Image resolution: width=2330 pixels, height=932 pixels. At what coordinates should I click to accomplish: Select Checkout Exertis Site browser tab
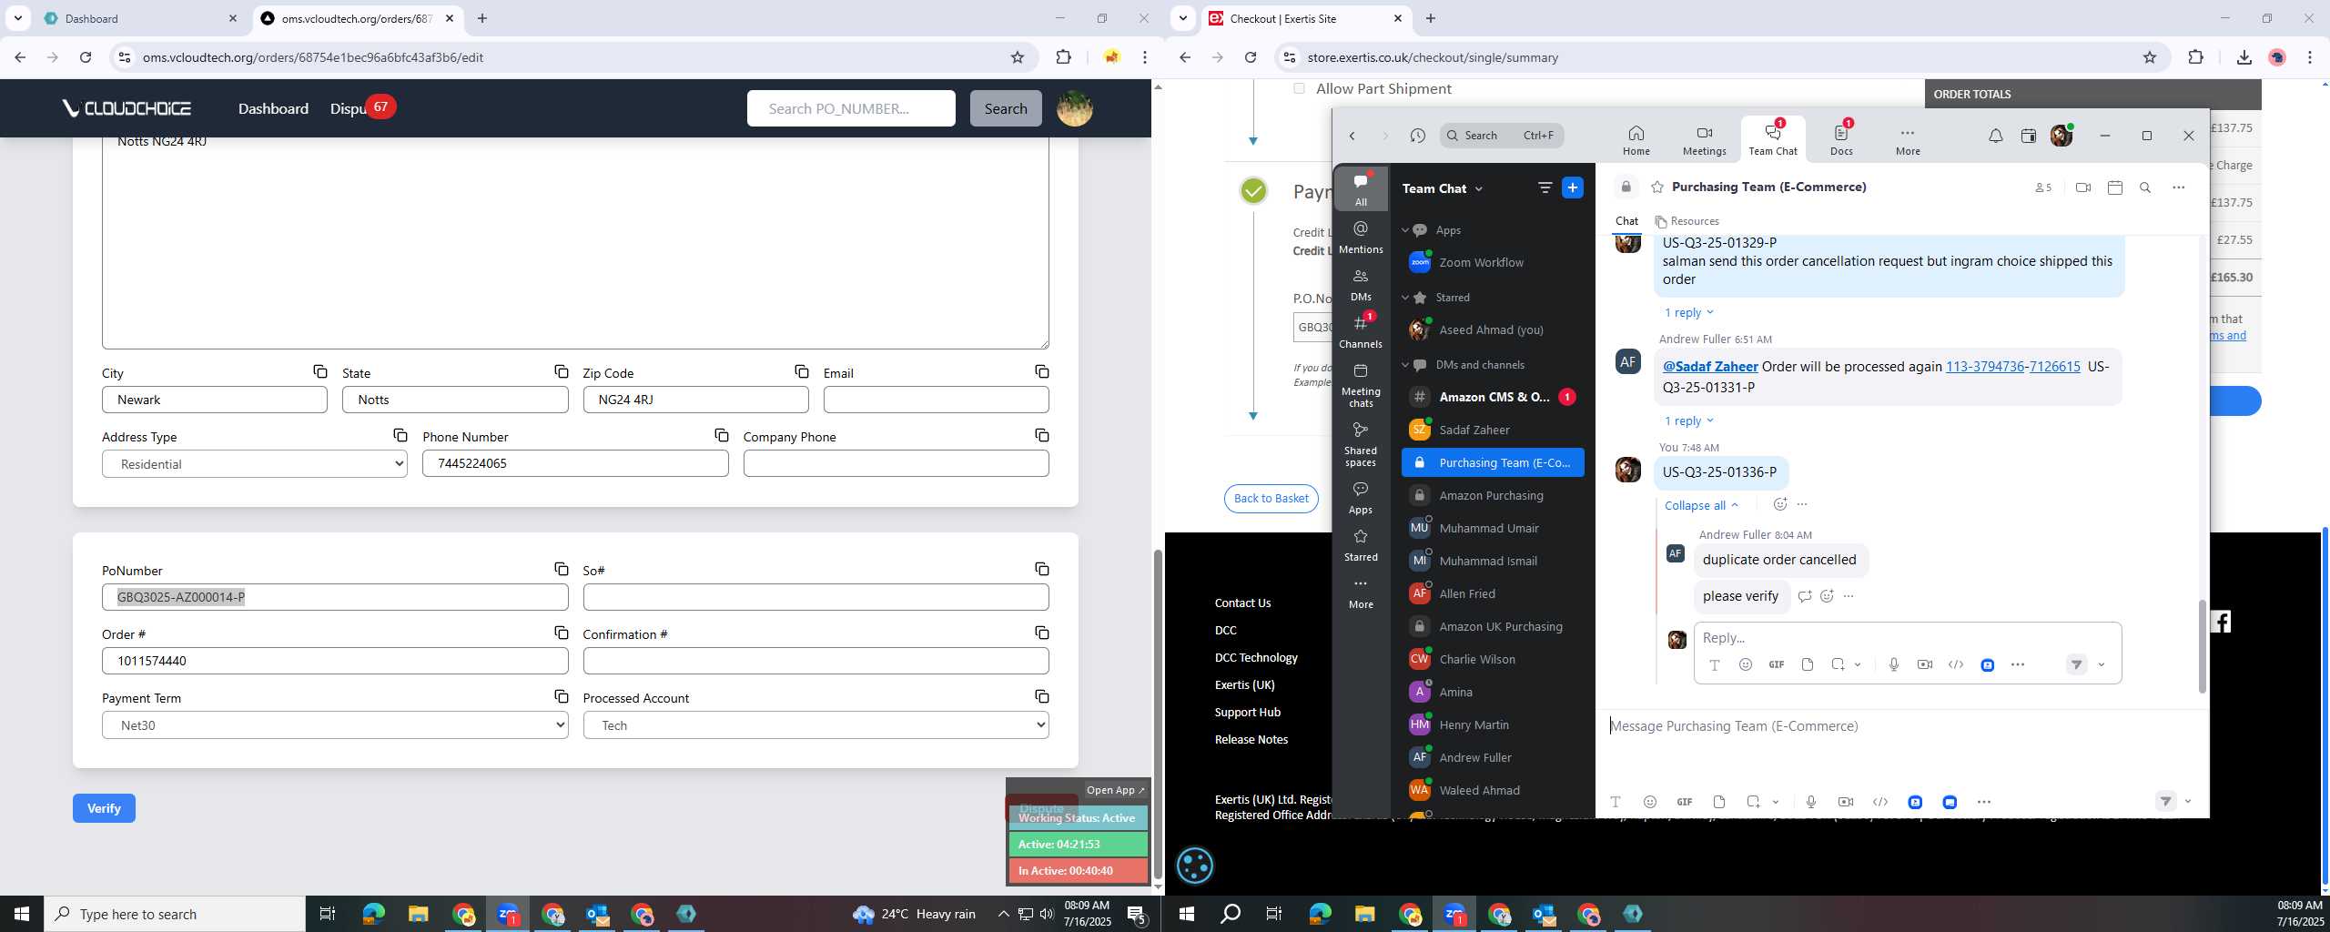1306,18
